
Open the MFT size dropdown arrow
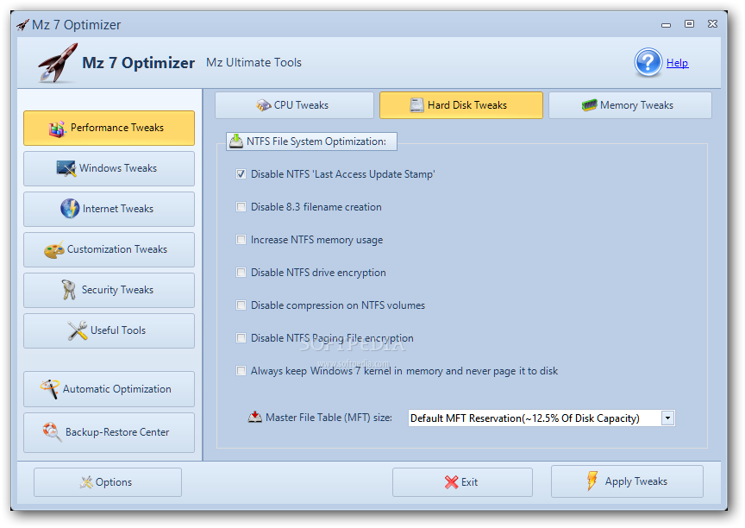pos(667,418)
